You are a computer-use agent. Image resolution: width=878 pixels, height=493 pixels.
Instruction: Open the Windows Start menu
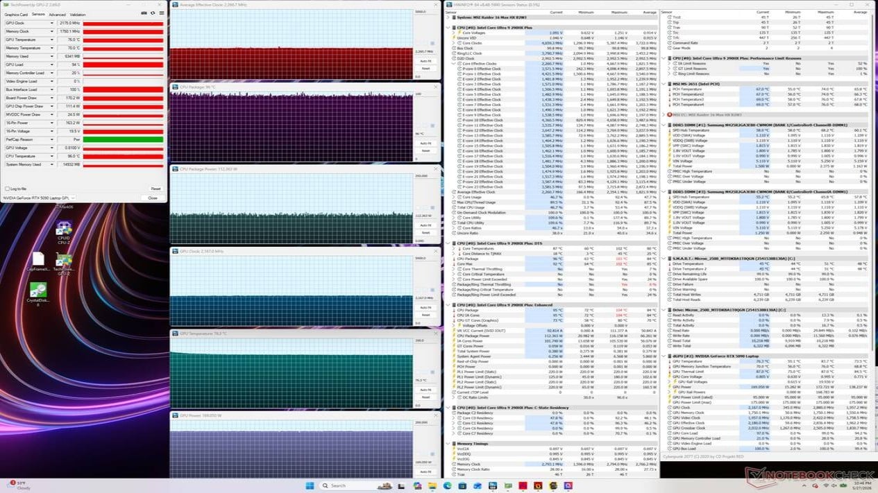(x=310, y=485)
